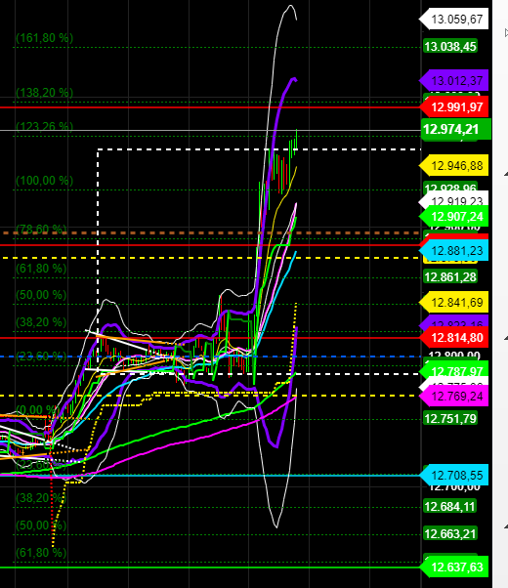This screenshot has width=508, height=588.
Task: Click the (78,60 %) Fibonacci level label
Action: pos(41,229)
